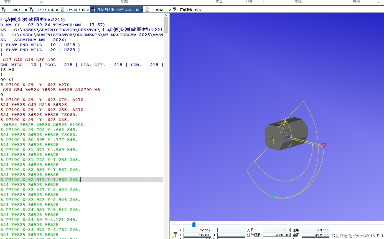384x239 pixels.
Task: Click the line X-31.722 Y-1.233 Z45.
Action: click(x=40, y=160)
